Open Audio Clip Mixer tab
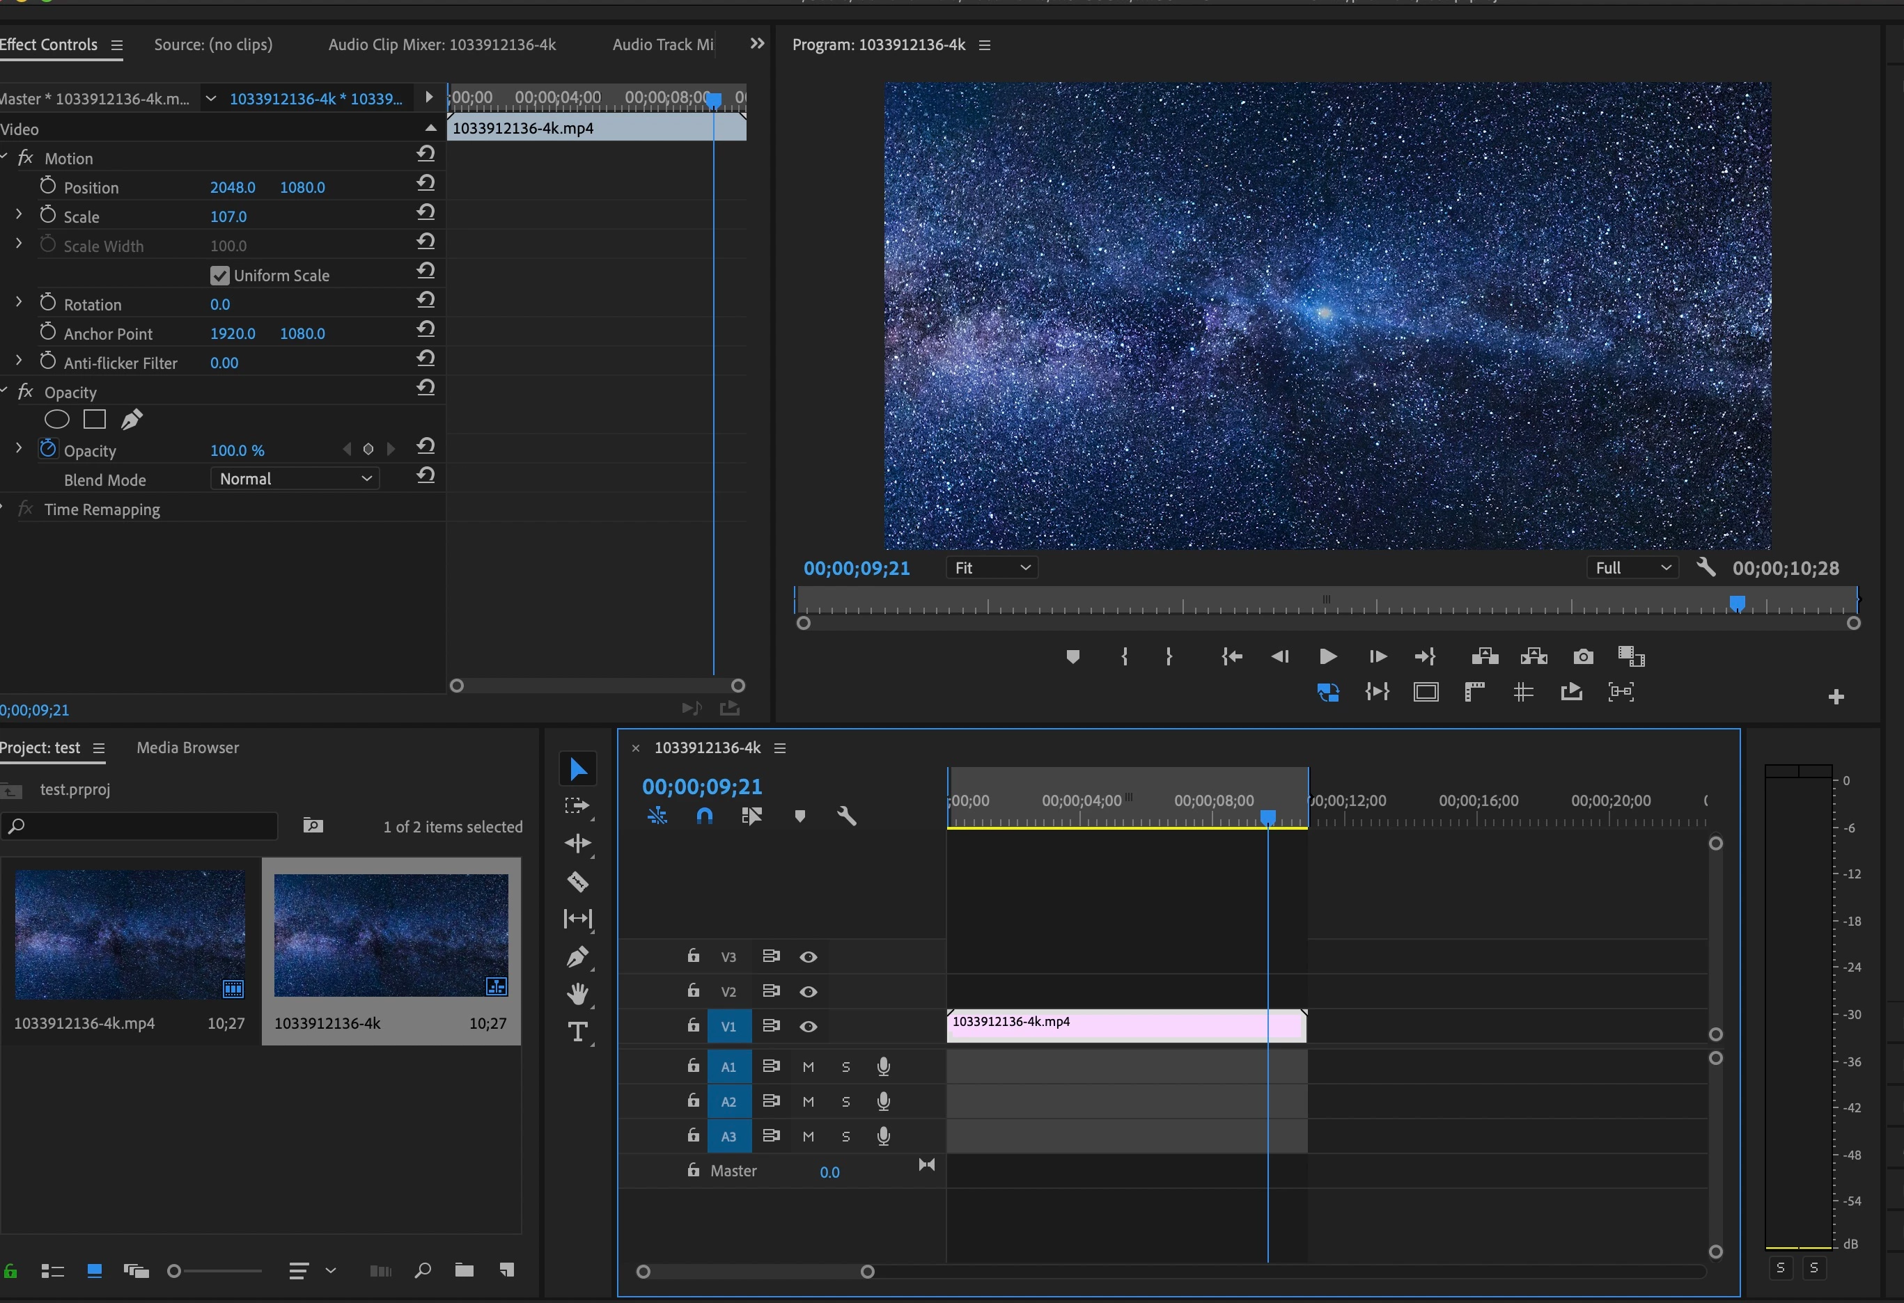 click(442, 45)
